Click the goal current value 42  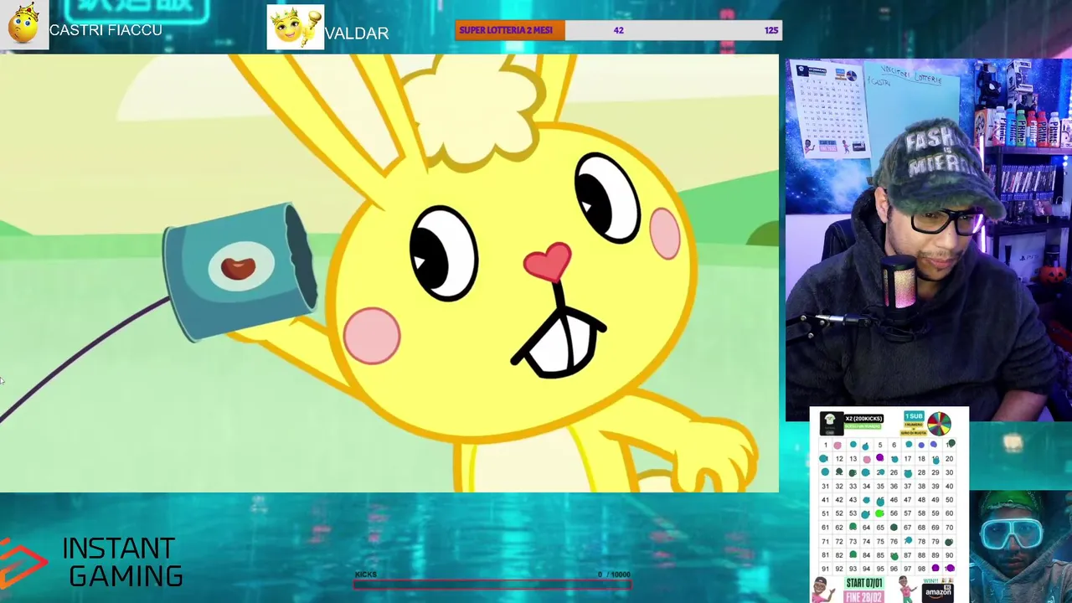click(x=618, y=30)
